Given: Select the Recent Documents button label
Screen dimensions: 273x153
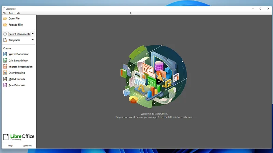Looking at the screenshot, I should point(19,34).
